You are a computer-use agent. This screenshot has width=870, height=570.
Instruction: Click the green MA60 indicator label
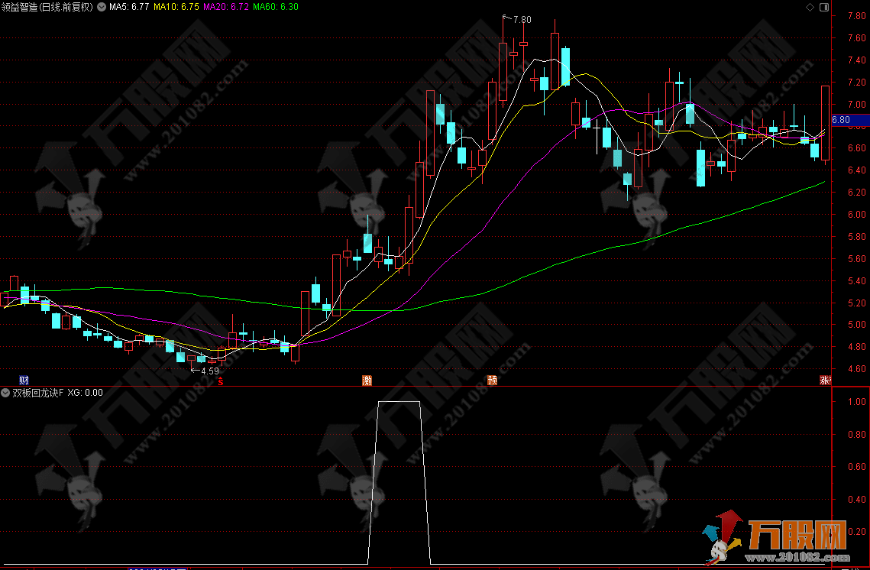[x=275, y=7]
